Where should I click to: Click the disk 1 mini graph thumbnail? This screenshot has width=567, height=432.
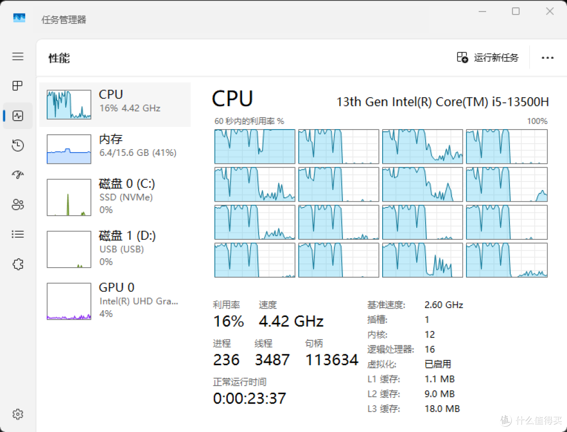(69, 249)
